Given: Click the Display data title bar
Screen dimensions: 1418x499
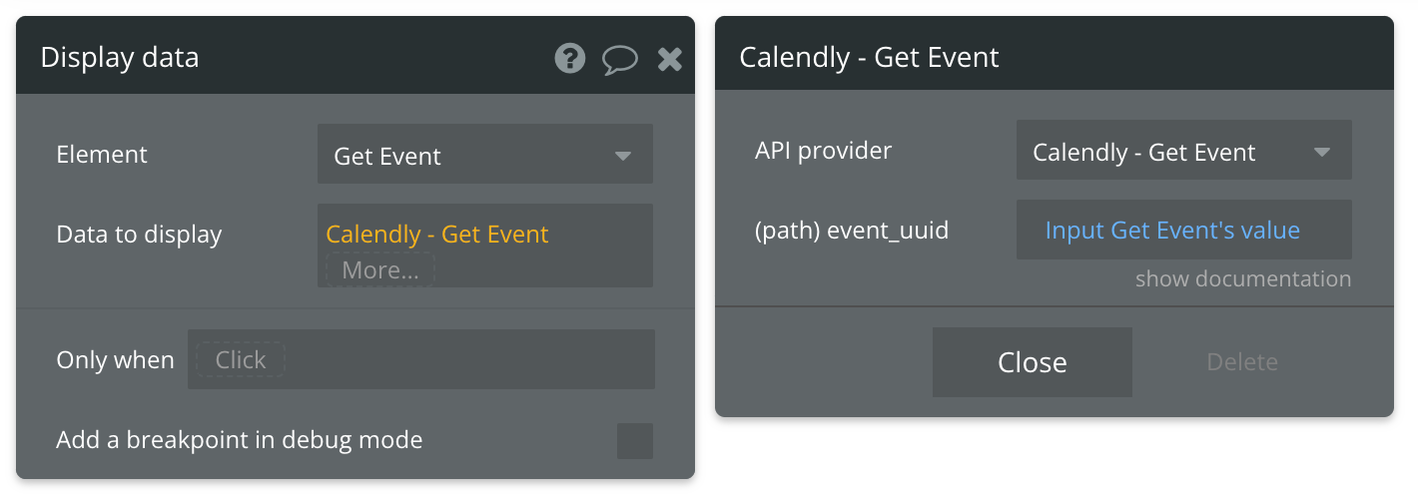Looking at the screenshot, I should point(355,56).
